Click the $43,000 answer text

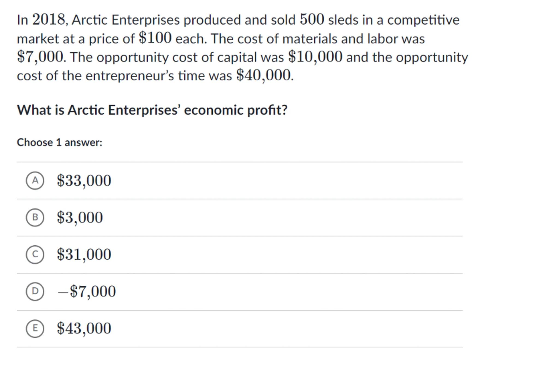(x=84, y=328)
